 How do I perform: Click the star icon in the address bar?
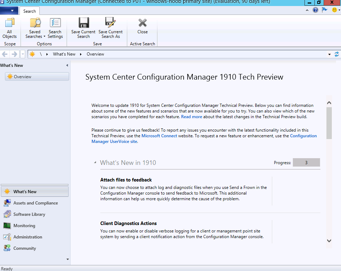click(x=32, y=54)
